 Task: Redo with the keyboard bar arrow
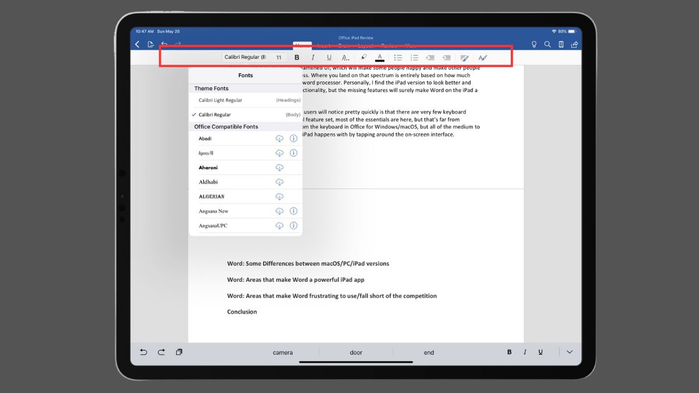(x=161, y=352)
